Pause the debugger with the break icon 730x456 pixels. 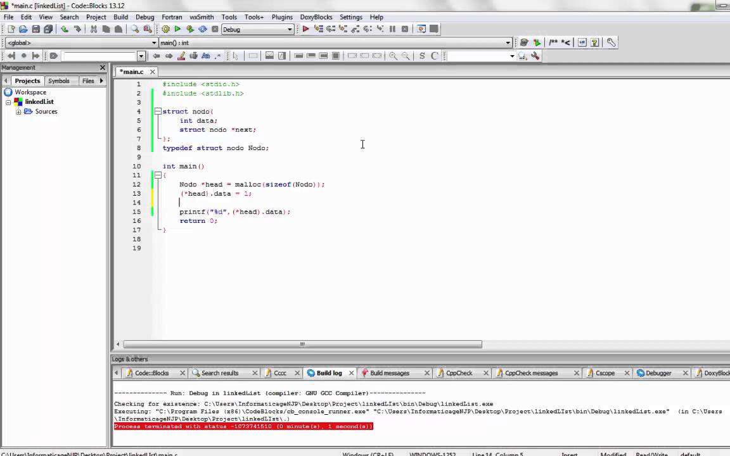click(392, 29)
